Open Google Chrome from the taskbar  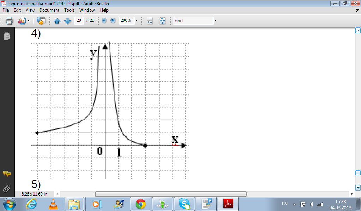[141, 204]
